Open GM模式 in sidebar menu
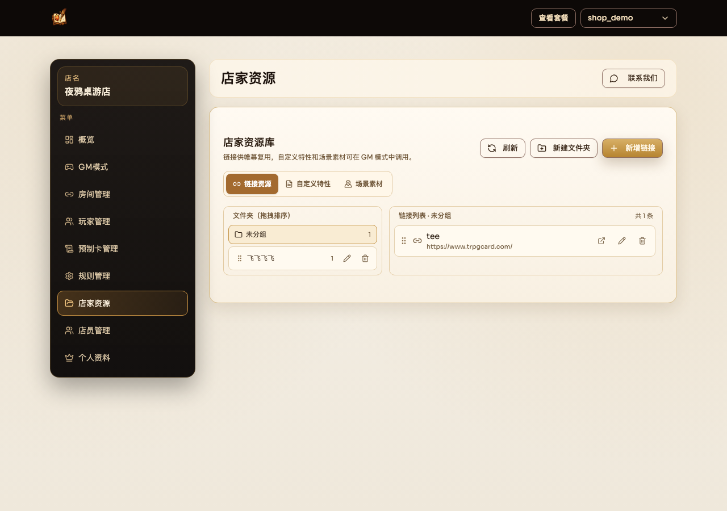 click(123, 167)
